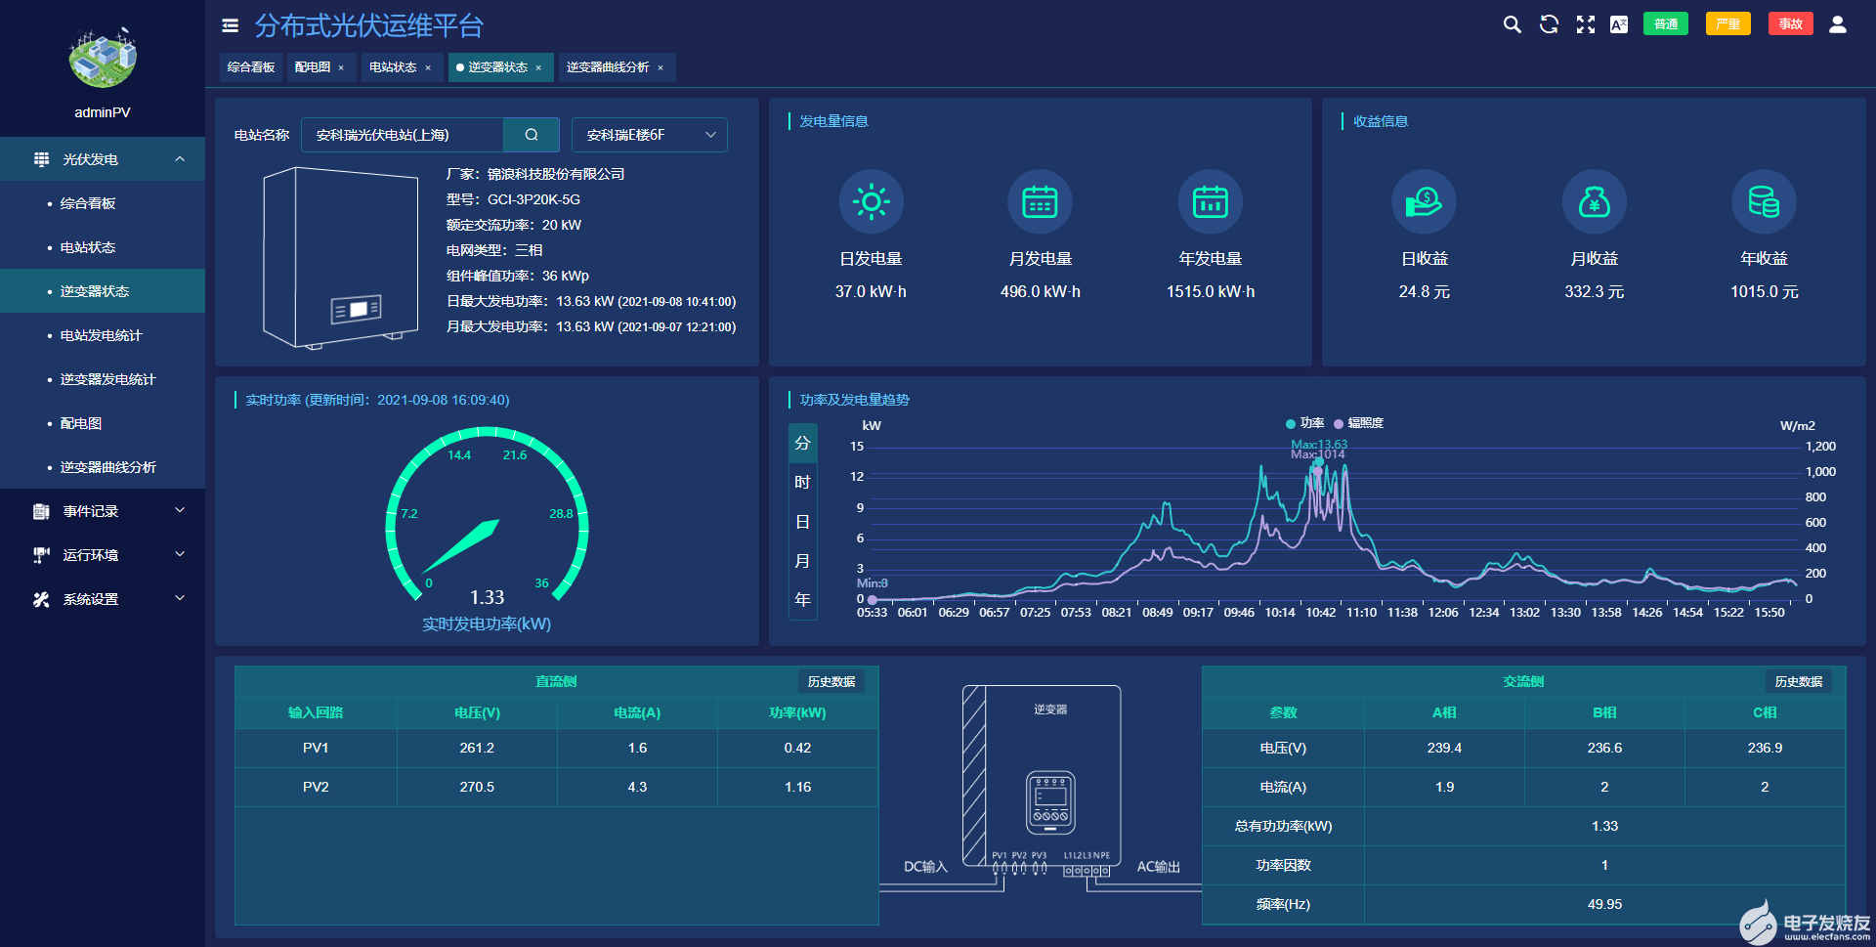Click the 电站名称 input field

403,135
